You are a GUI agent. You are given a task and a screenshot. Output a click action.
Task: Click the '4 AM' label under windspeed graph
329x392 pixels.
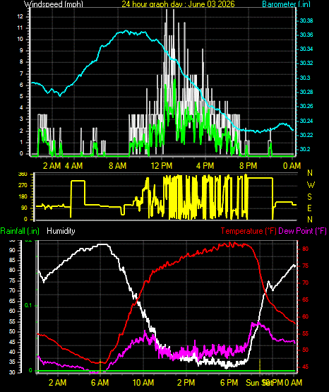click(x=74, y=166)
